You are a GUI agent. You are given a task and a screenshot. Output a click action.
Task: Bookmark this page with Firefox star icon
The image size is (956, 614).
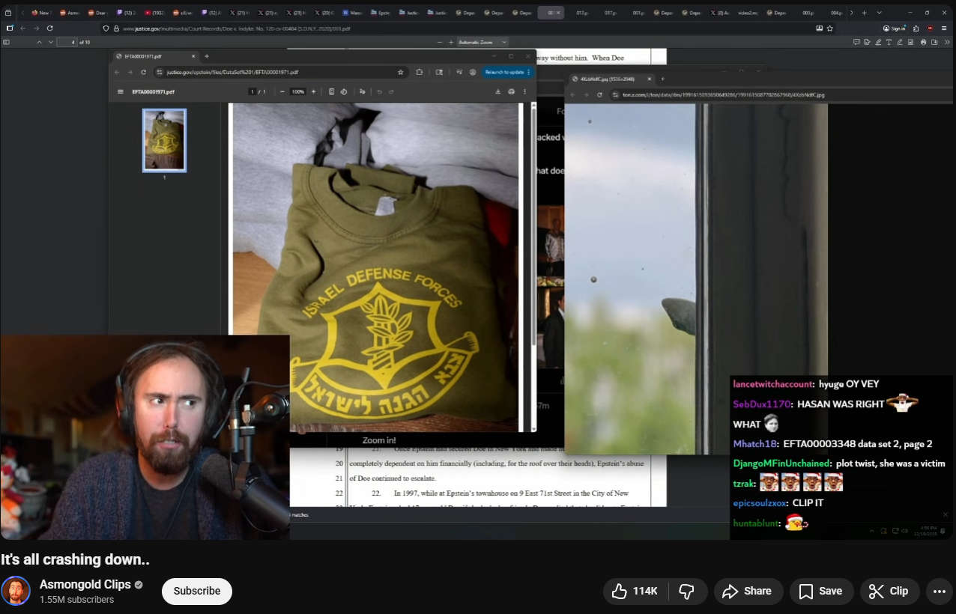coord(830,28)
